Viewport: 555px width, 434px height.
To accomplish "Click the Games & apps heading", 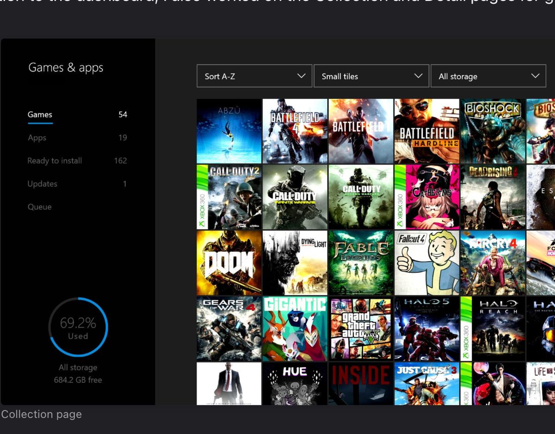I will tap(66, 68).
